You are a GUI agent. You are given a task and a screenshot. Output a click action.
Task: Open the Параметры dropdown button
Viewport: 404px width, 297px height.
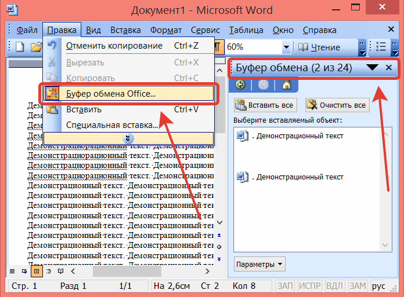pos(259,264)
